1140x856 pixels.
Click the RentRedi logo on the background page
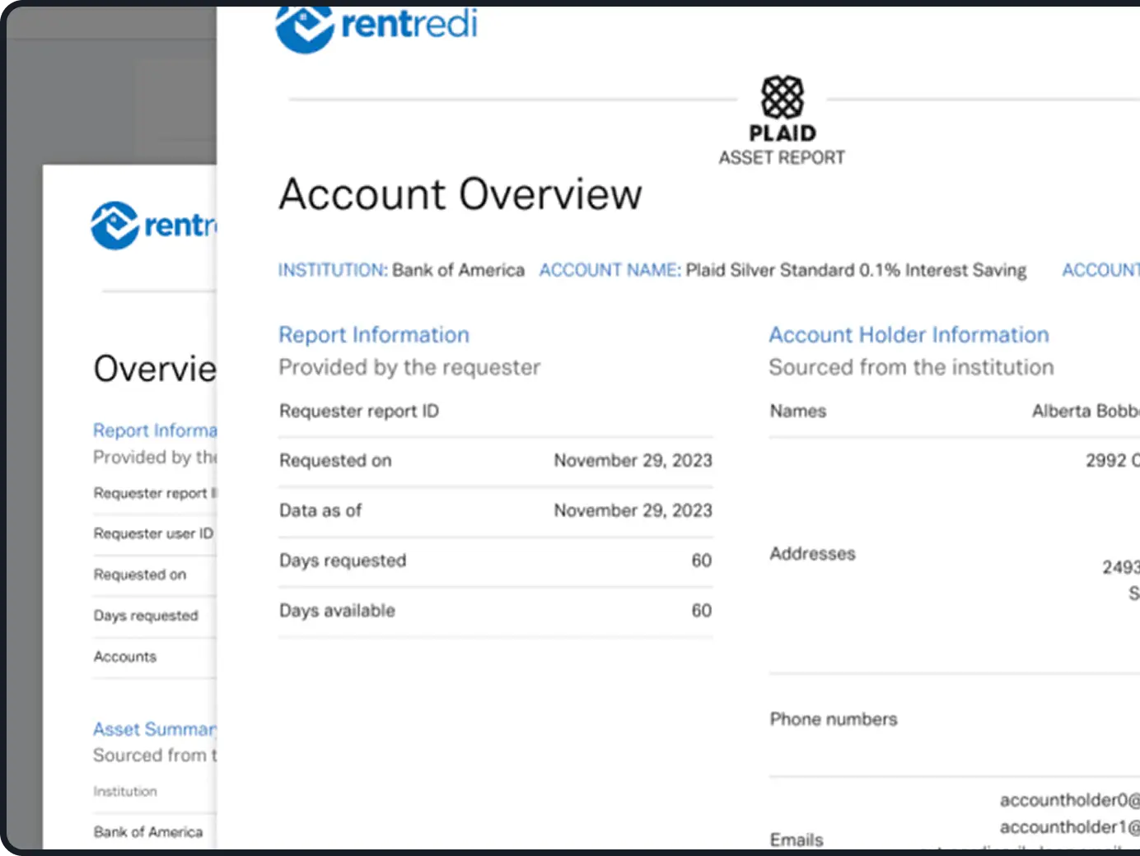click(x=153, y=225)
